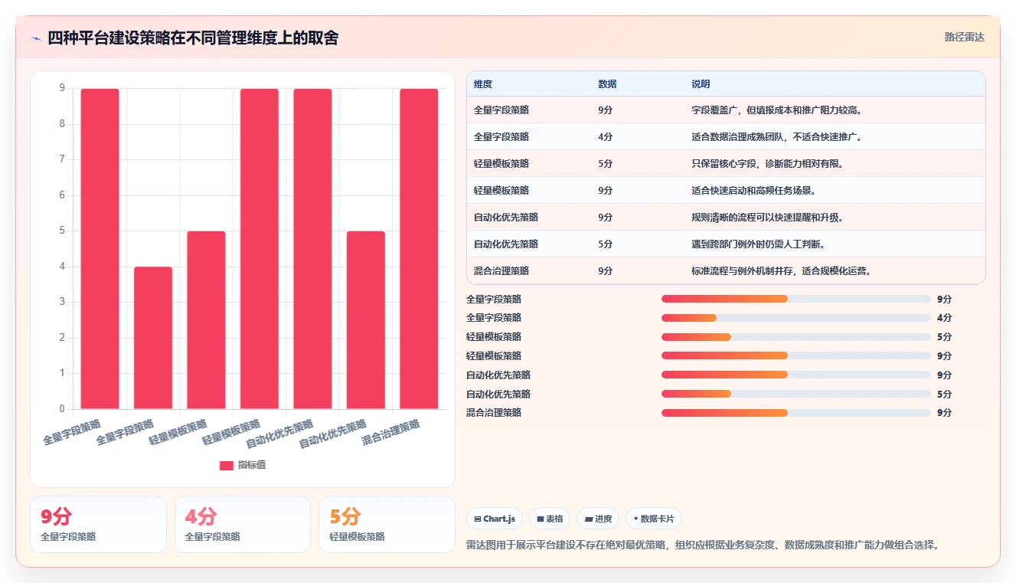Click the cell 遇到跨部门例外时仍需人工判断。
The width and height of the screenshot is (1016, 583).
(x=758, y=244)
